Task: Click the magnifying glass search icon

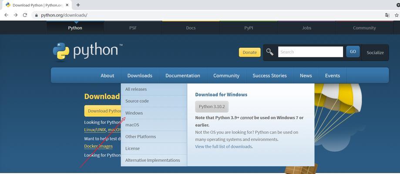Action: (x=270, y=52)
